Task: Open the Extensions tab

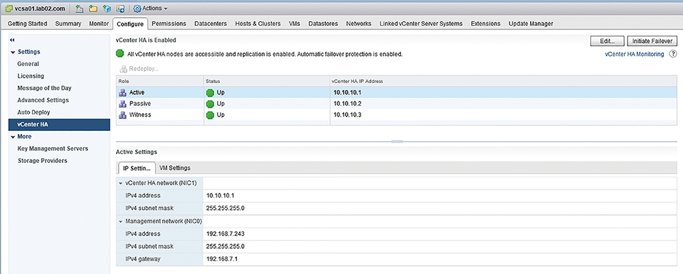Action: (486, 23)
